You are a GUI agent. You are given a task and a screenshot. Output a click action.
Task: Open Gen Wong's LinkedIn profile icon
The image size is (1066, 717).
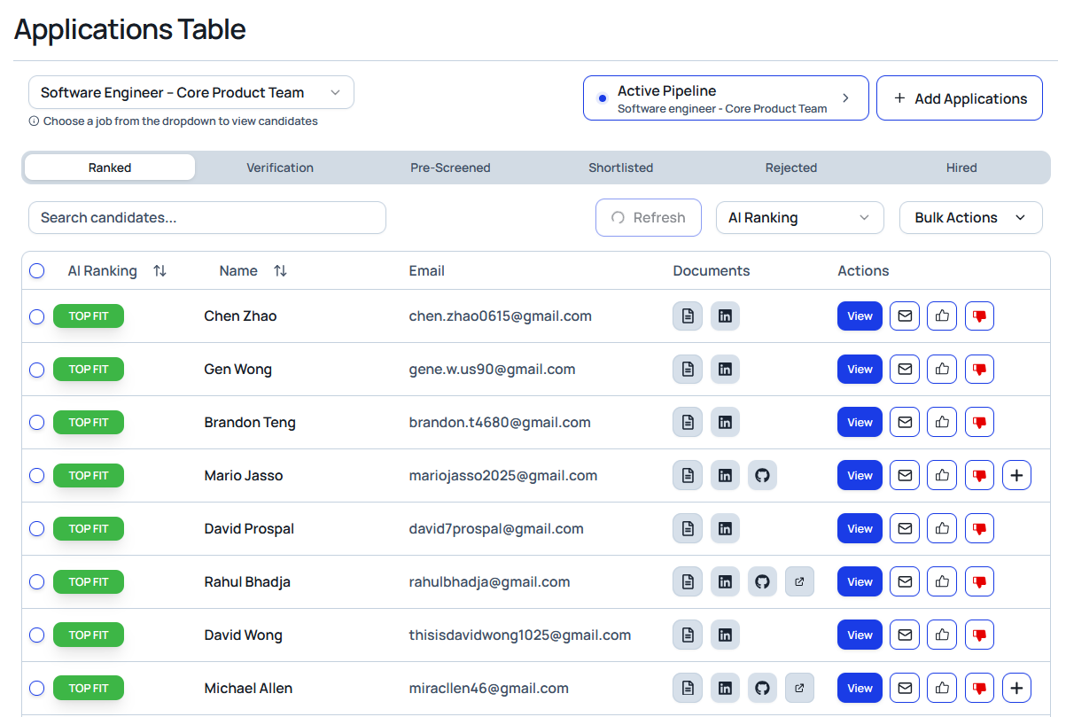click(725, 370)
